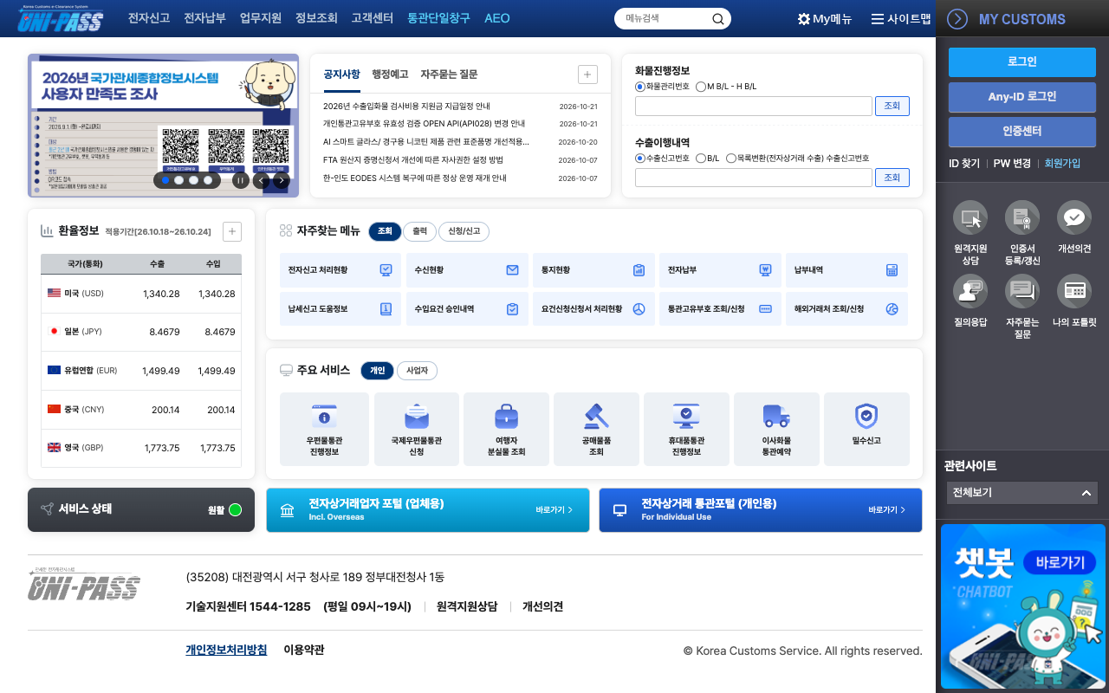Select B/L radio under 수출이행내역
The image size is (1109, 693).
[701, 159]
